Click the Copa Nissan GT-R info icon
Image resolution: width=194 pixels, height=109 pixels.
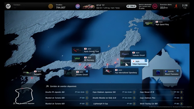click(181, 92)
